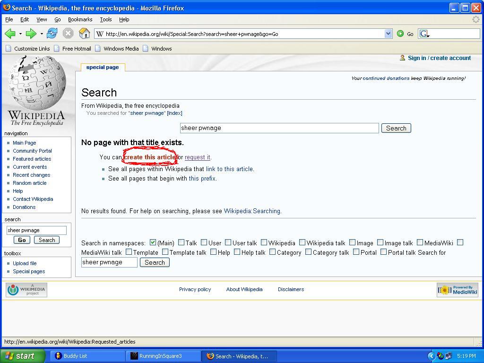The image size is (484, 363).
Task: Open the Customize Links bookmark
Action: tap(28, 49)
